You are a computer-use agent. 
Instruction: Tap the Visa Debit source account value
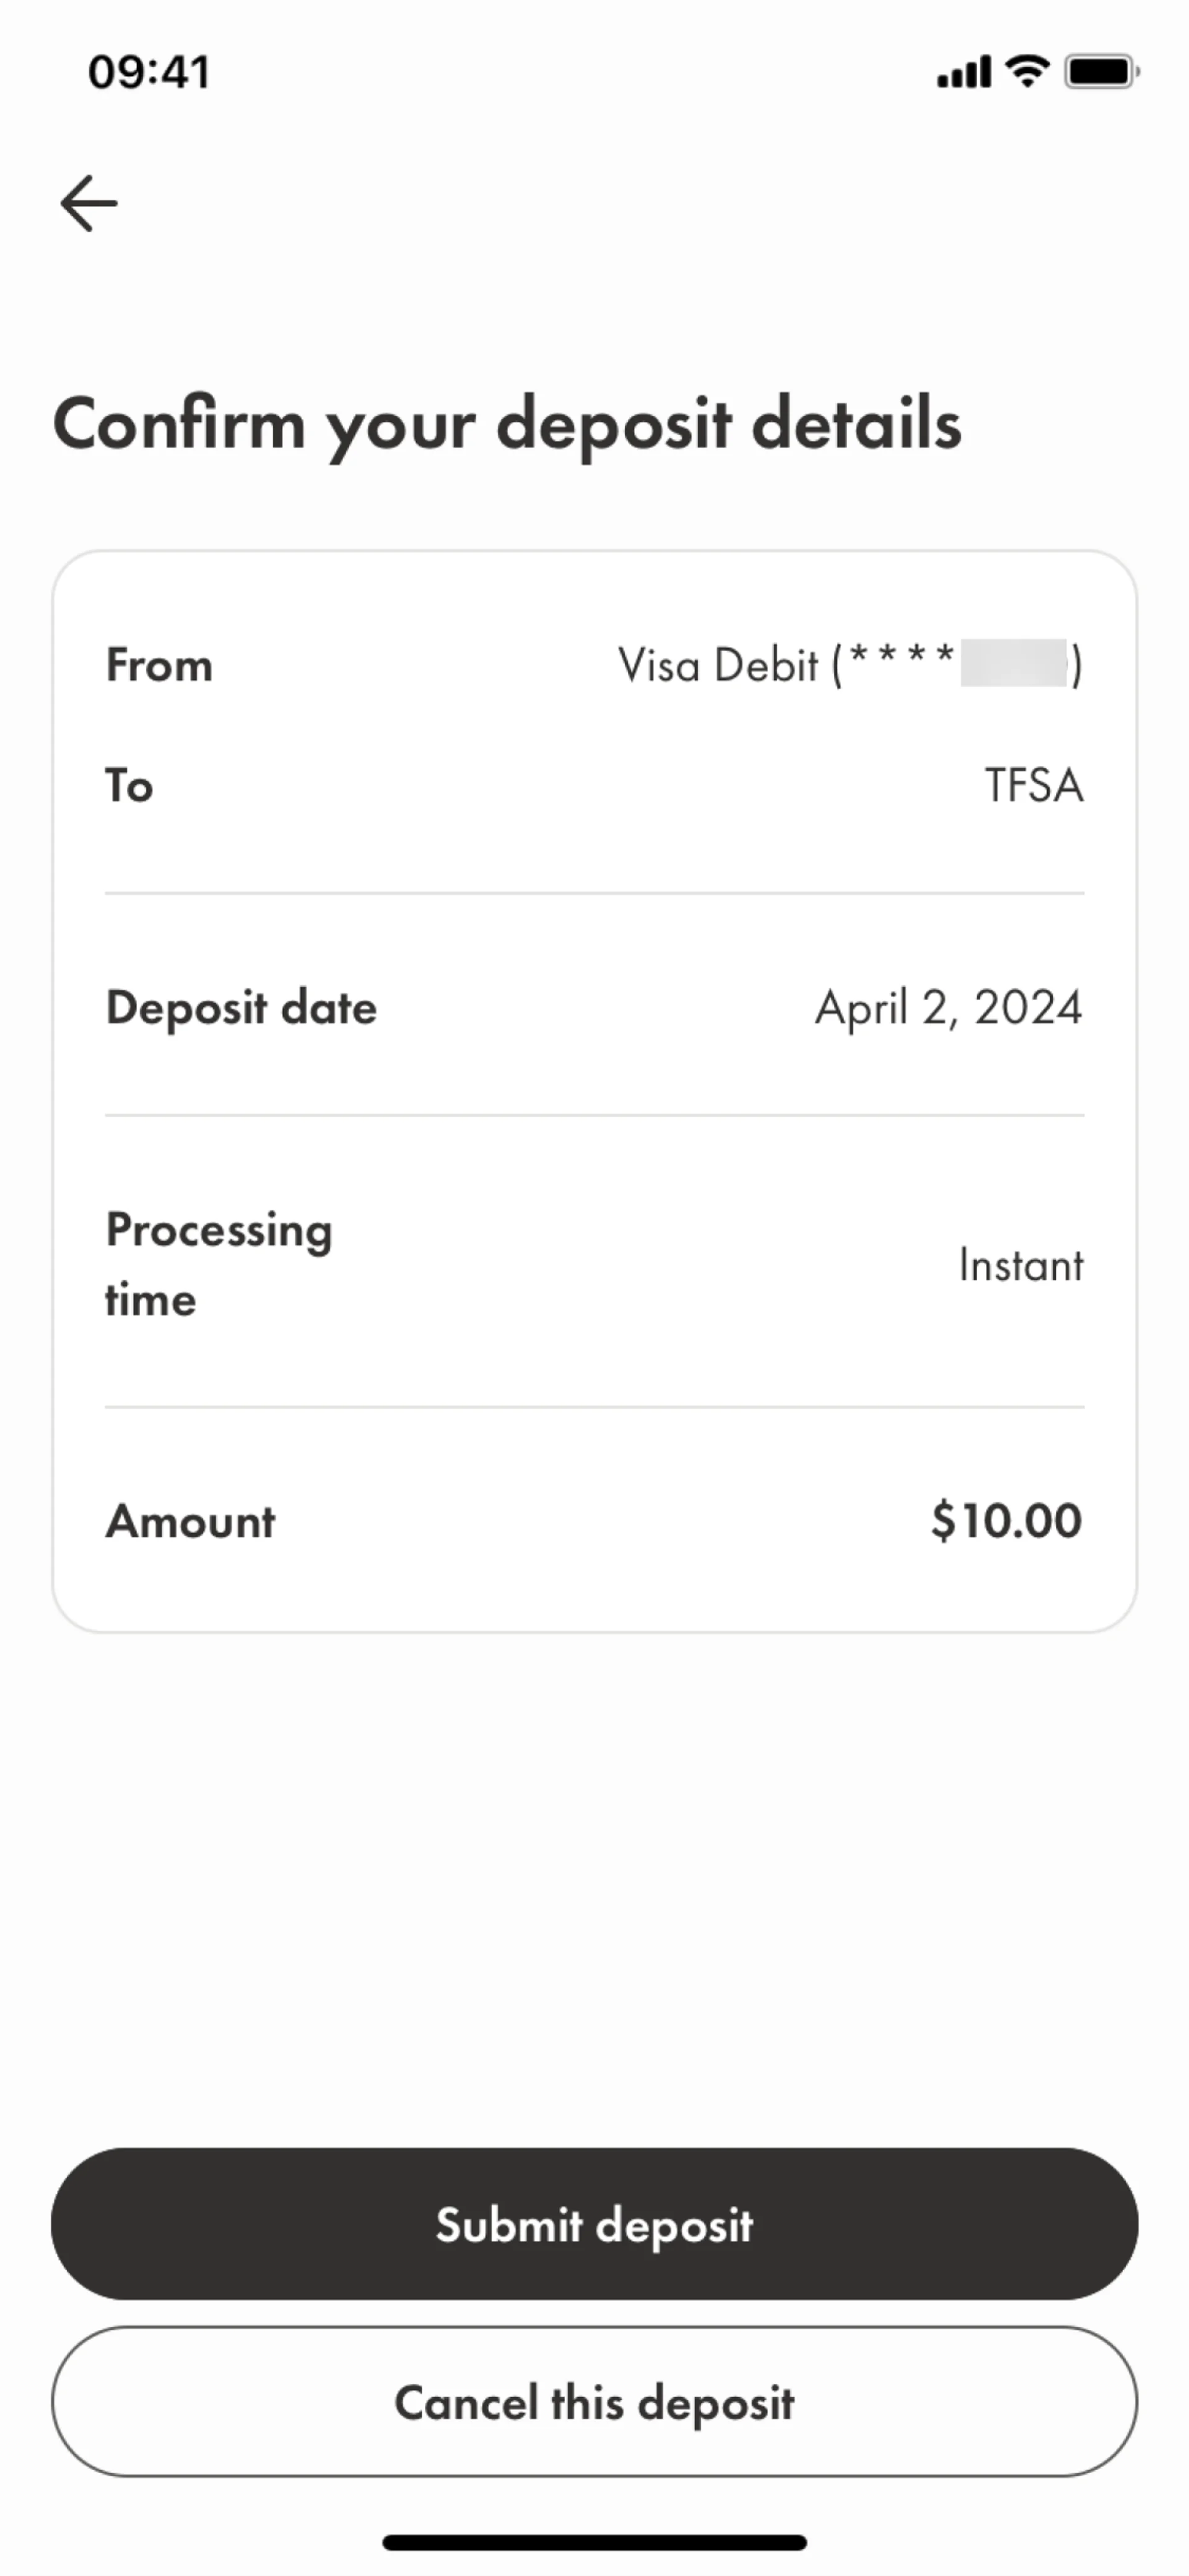[x=847, y=665]
